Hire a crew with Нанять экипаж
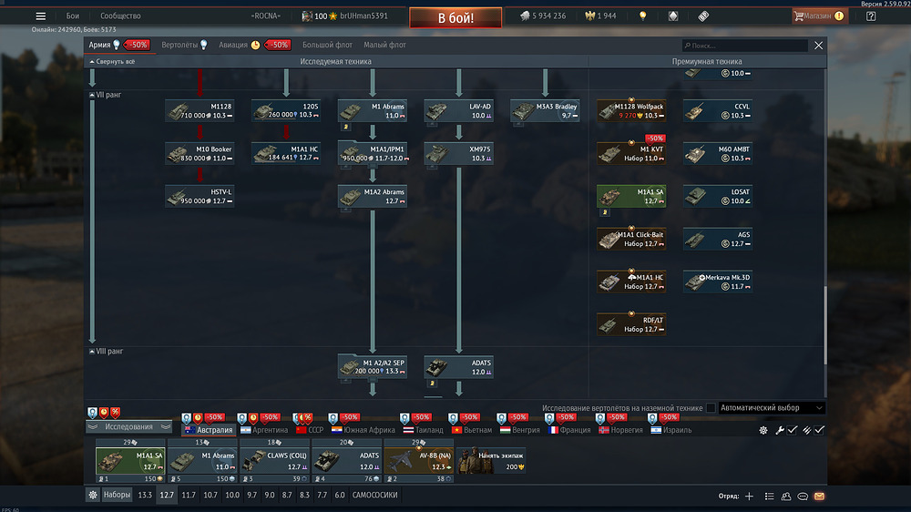The image size is (911, 512). (491, 461)
